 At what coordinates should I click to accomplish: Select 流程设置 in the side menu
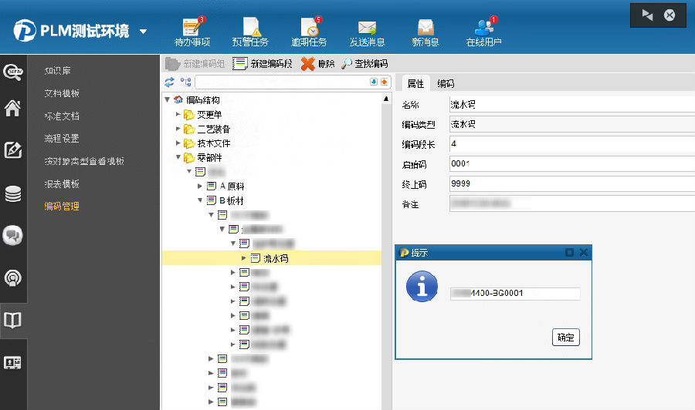click(62, 139)
